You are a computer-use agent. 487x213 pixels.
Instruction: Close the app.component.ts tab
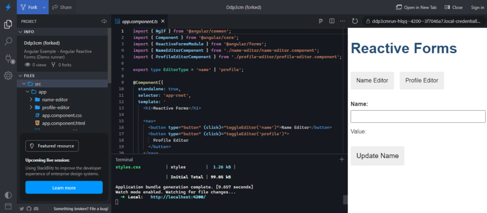[x=163, y=21]
